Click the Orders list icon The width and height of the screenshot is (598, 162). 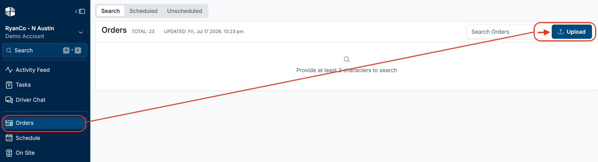pos(9,123)
